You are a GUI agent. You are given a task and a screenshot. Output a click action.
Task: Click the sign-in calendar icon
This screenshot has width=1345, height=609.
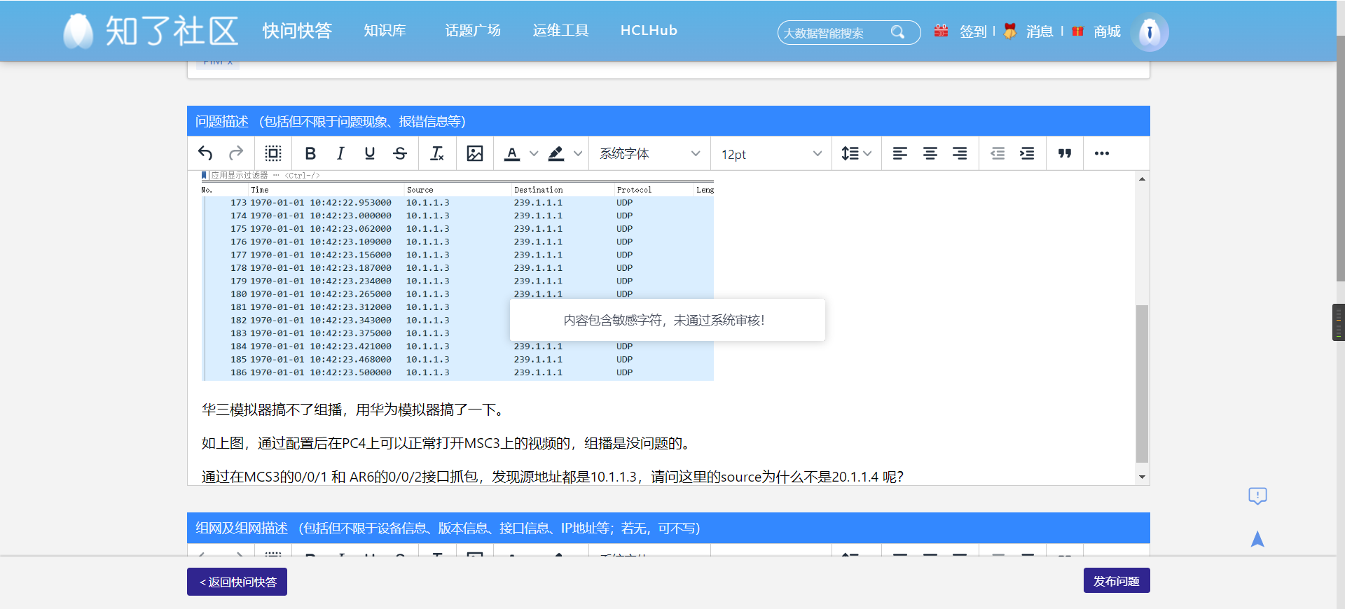(x=941, y=31)
